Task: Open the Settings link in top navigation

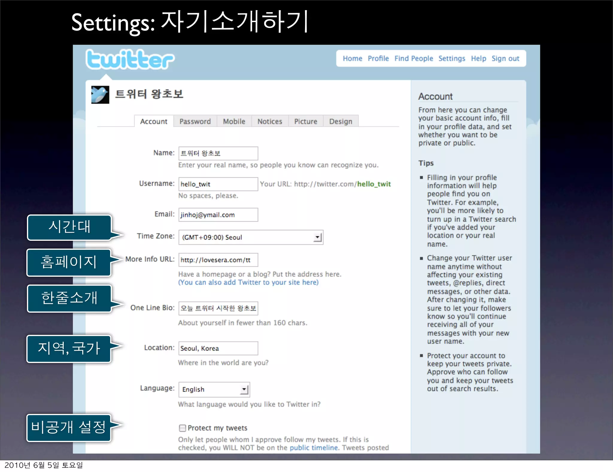Action: click(x=452, y=58)
